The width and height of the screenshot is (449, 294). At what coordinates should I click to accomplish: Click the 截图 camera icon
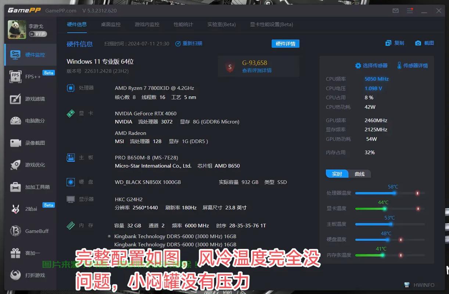click(x=418, y=43)
